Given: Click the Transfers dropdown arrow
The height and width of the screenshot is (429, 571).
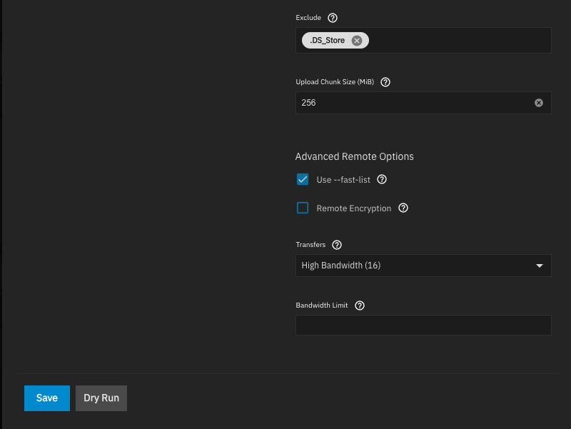Looking at the screenshot, I should pyautogui.click(x=540, y=266).
